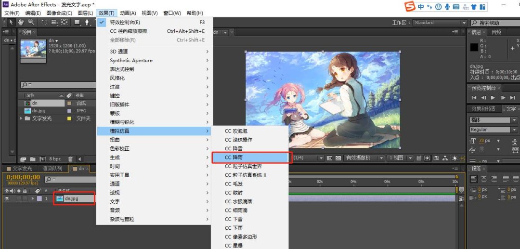Open the Regular font style dropdown
This screenshot has height=249, width=520.
click(x=493, y=130)
